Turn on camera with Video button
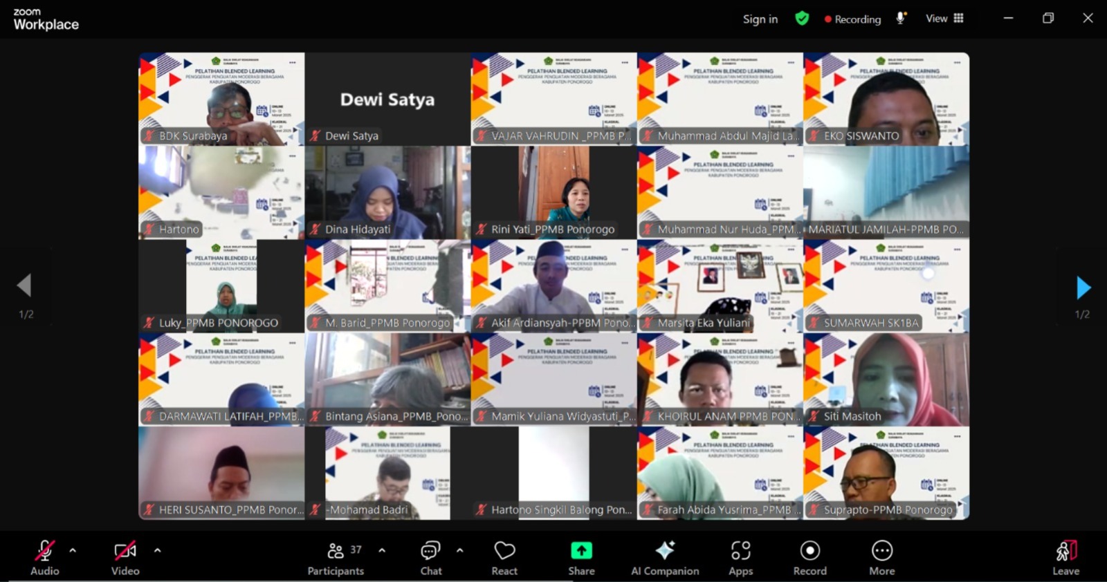Image resolution: width=1107 pixels, height=582 pixels. (125, 558)
